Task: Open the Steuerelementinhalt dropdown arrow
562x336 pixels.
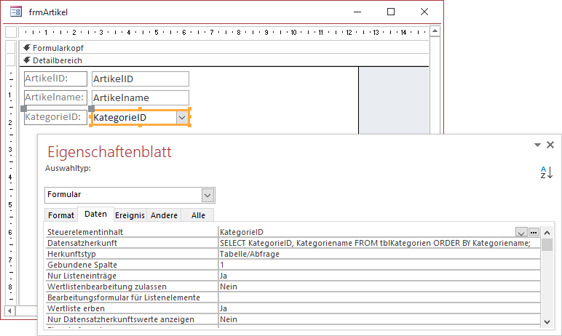Action: coord(521,232)
